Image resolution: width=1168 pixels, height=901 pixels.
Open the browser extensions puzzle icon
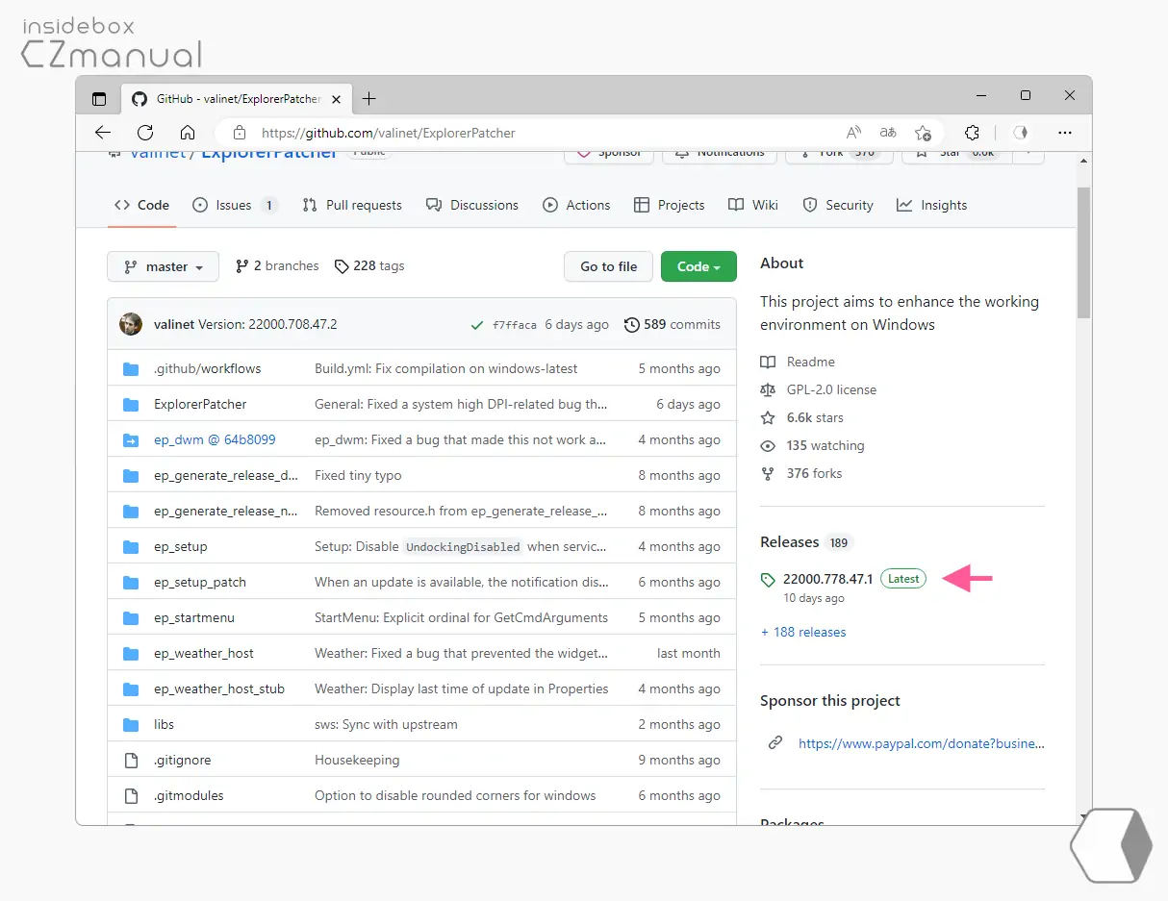(972, 133)
